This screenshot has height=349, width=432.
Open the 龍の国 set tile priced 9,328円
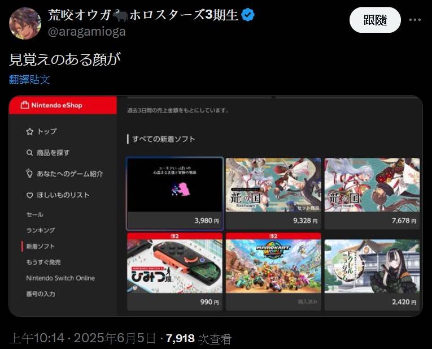(273, 193)
